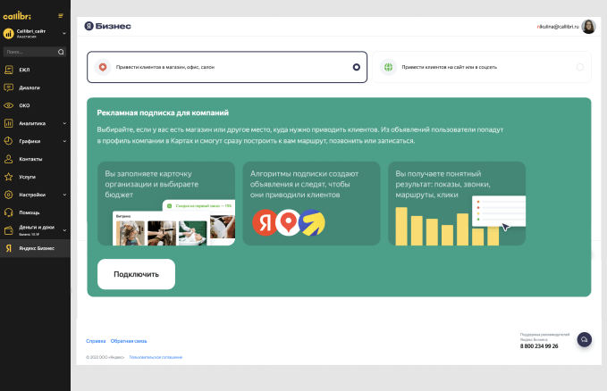
Task: Open the Справка link
Action: pos(96,341)
